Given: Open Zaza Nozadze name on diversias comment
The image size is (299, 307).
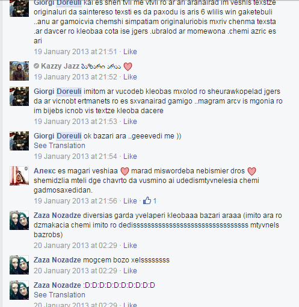Looking at the screenshot, I should tap(57, 216).
